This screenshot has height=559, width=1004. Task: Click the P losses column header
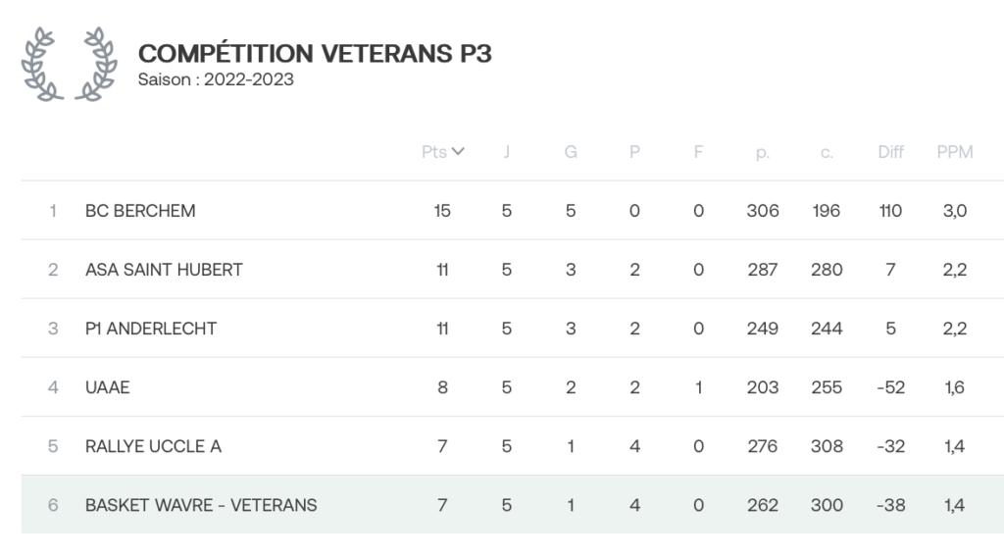[x=634, y=152]
